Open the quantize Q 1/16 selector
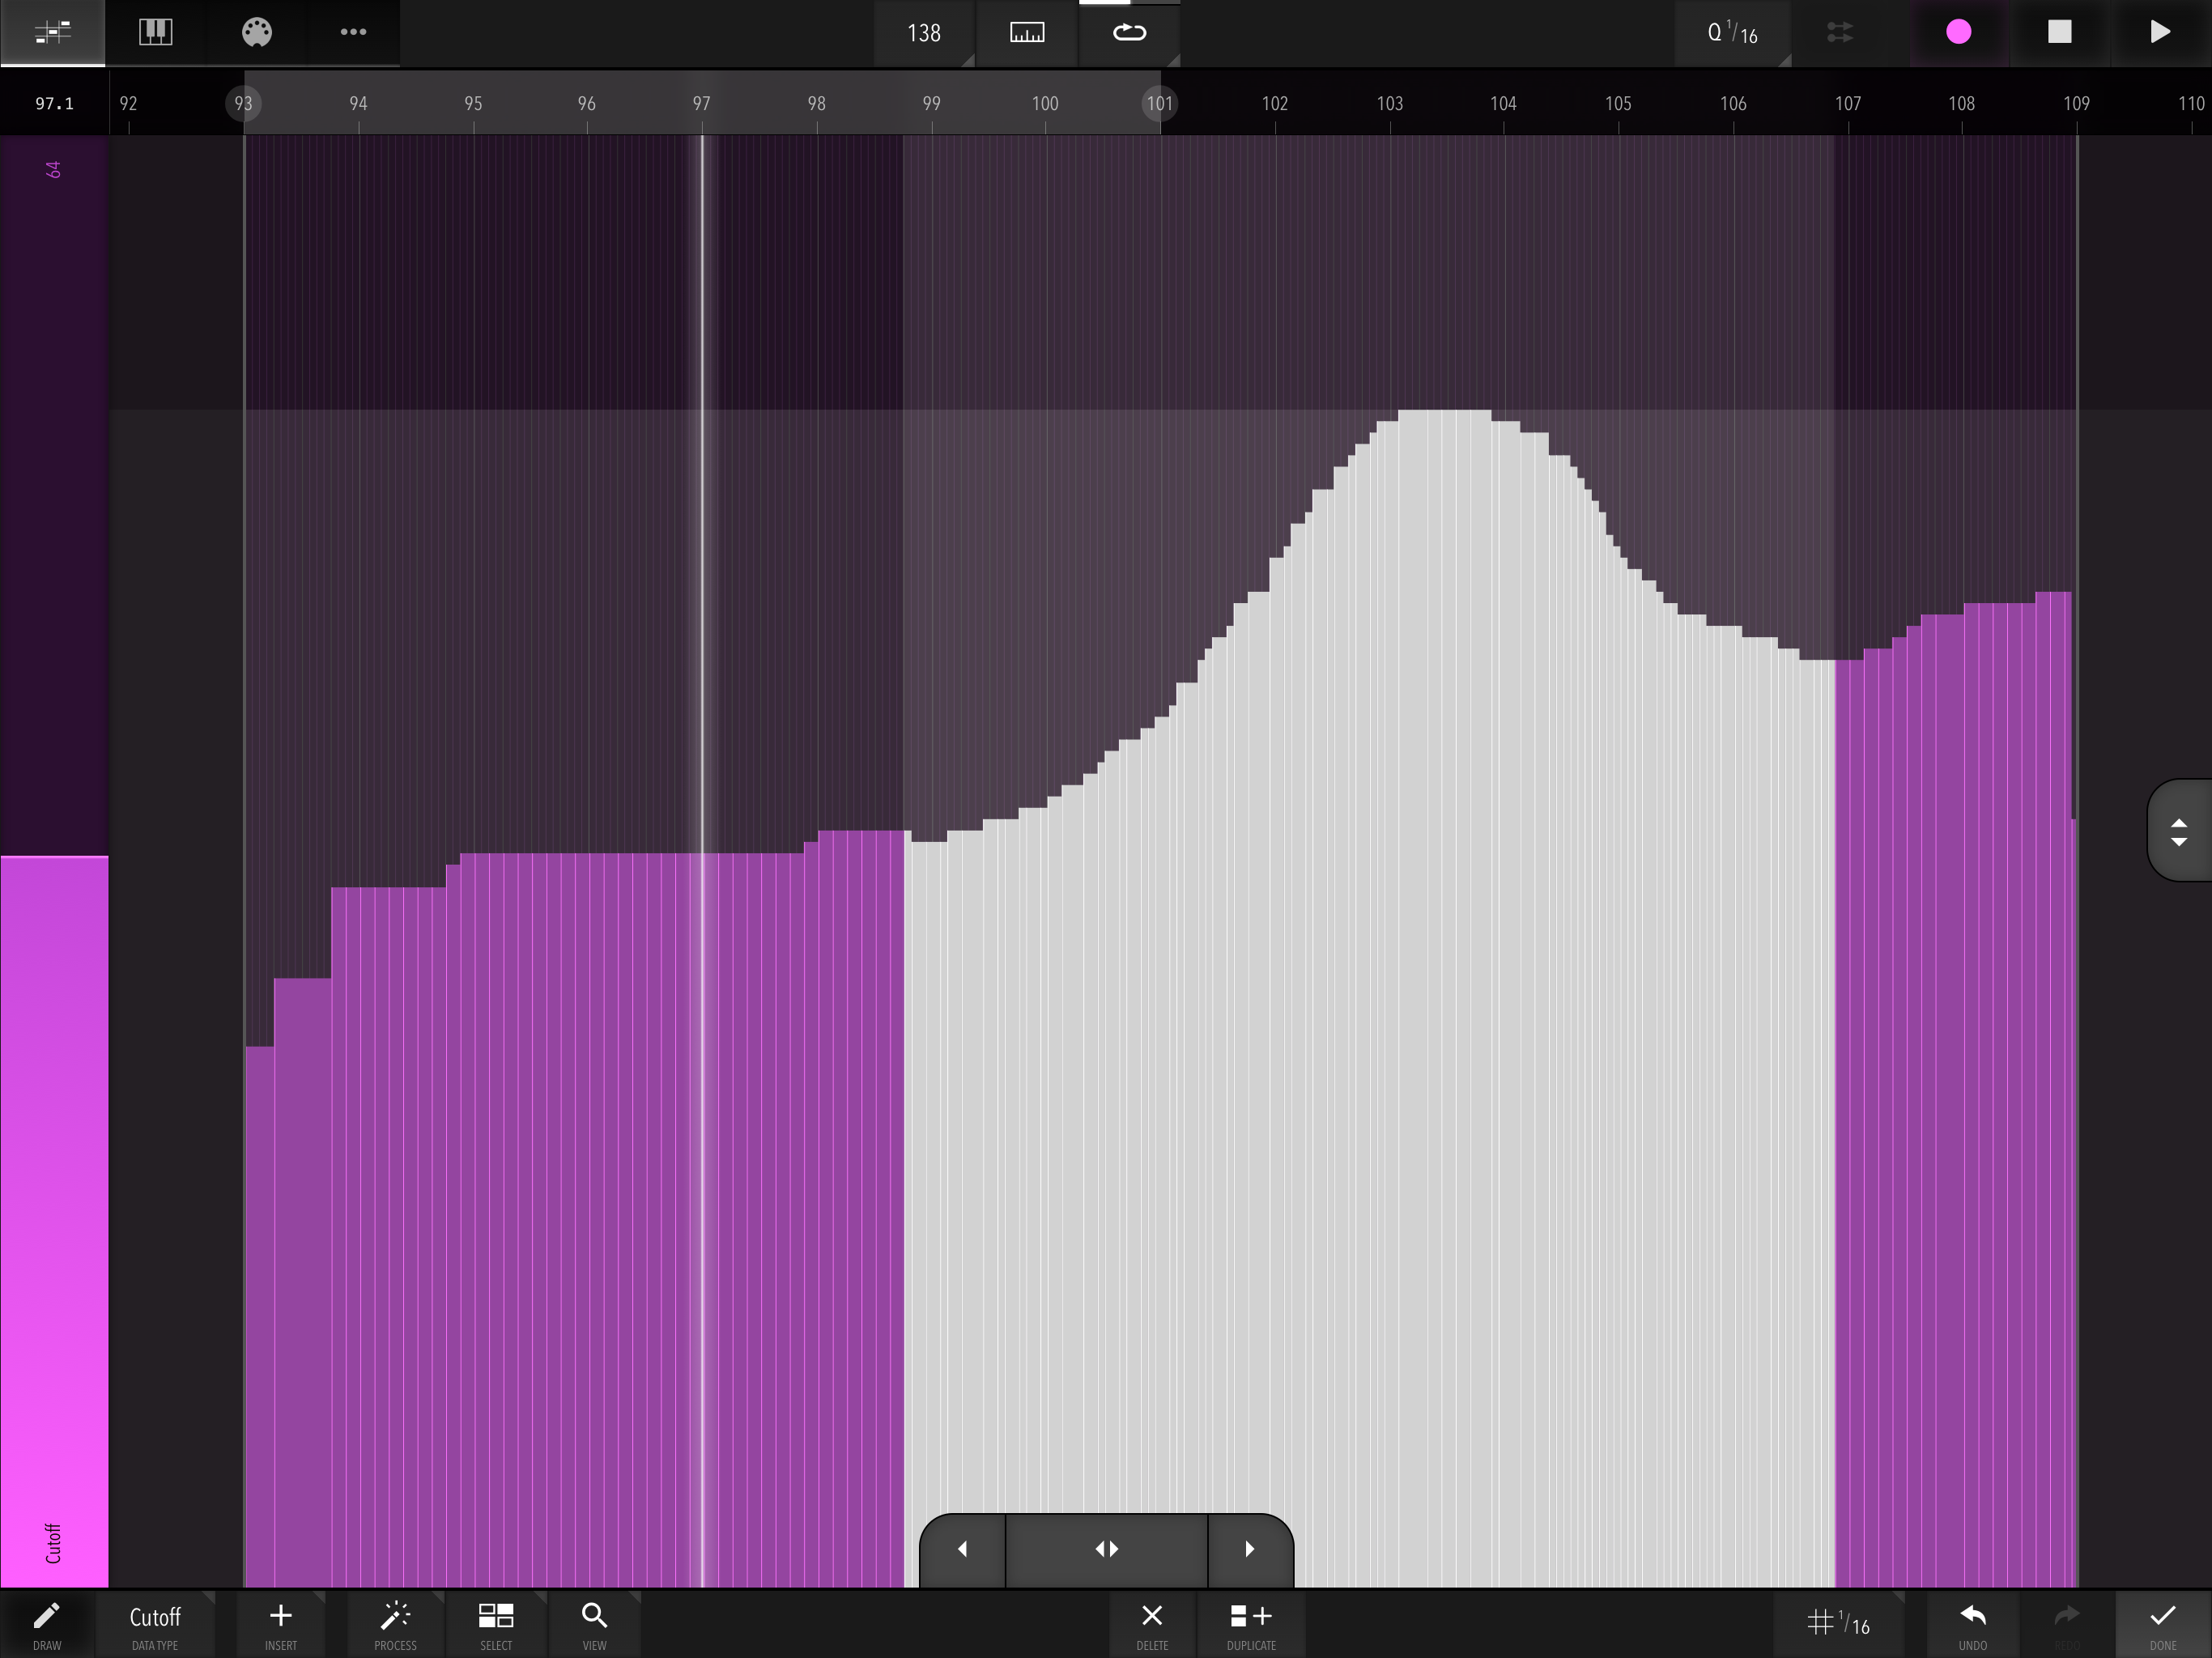Screen dimensions: 2212x1658 tap(1731, 33)
